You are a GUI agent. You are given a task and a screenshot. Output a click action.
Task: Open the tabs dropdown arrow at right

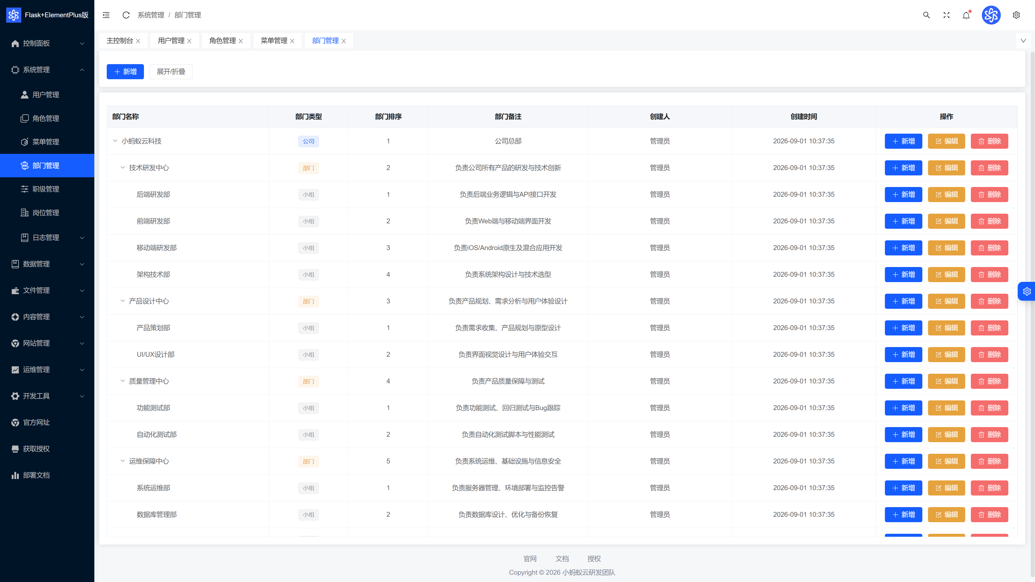pos(1023,41)
